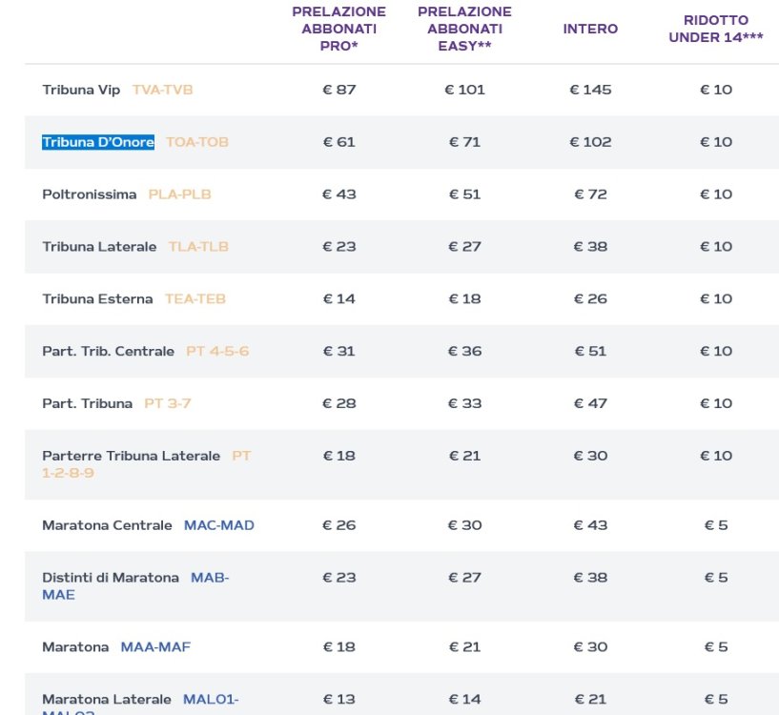Click the TOA-TOB sector code
The image size is (779, 715).
coord(197,142)
